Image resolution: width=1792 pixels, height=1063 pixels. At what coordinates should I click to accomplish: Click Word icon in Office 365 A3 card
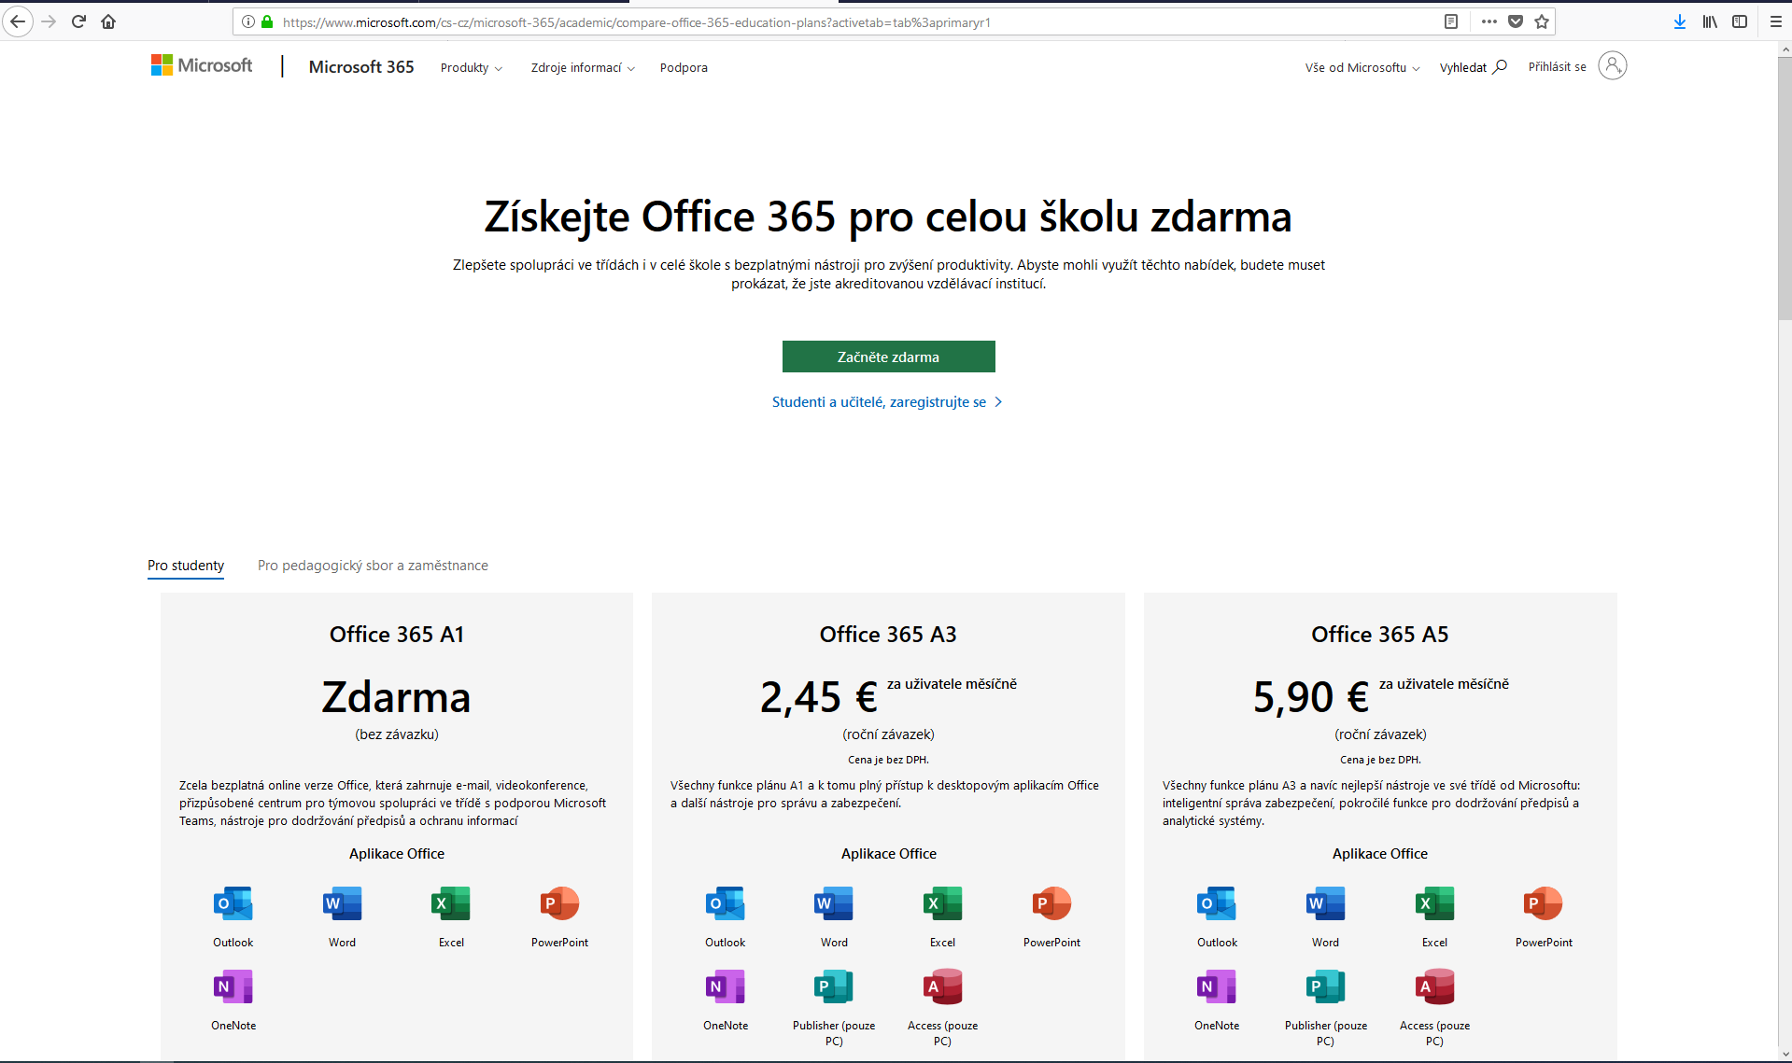click(834, 903)
